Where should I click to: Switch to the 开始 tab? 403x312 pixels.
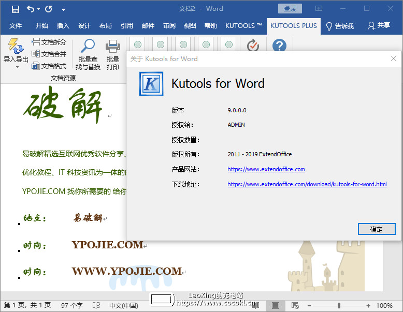pos(41,26)
